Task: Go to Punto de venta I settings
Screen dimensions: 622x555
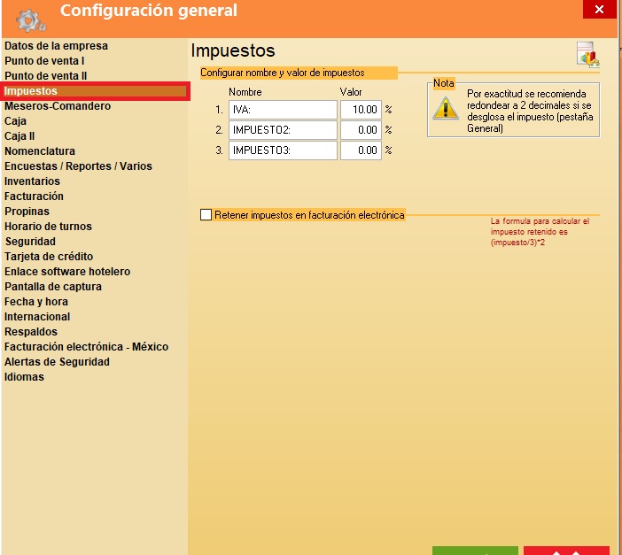Action: 44,61
